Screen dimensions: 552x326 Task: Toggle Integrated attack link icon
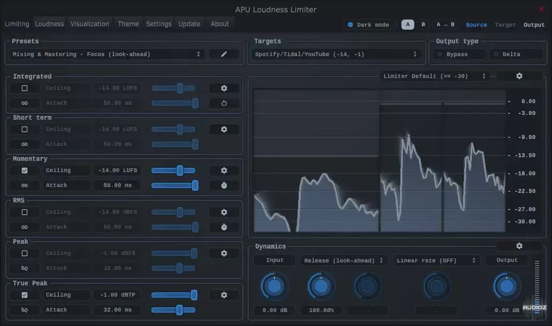point(24,103)
